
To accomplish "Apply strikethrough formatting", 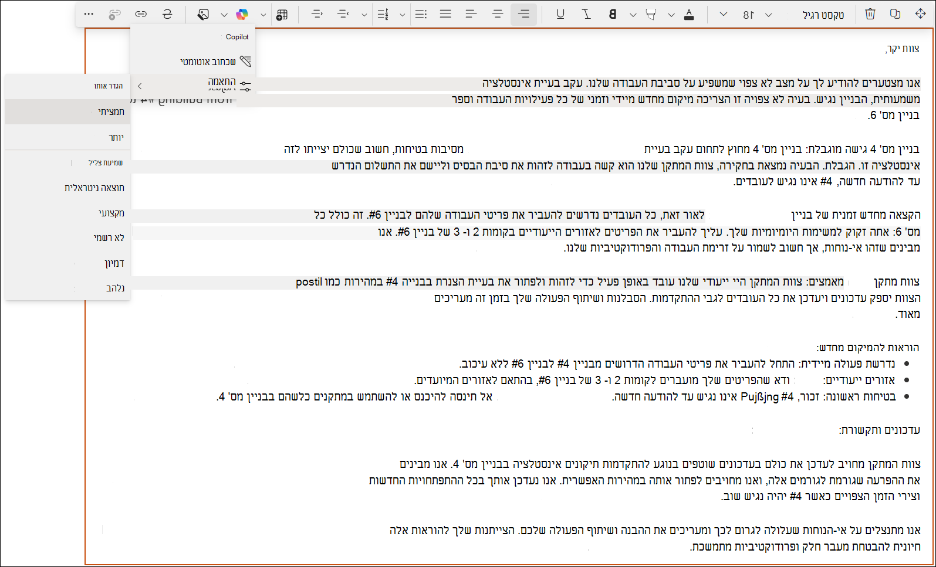I will pyautogui.click(x=167, y=14).
